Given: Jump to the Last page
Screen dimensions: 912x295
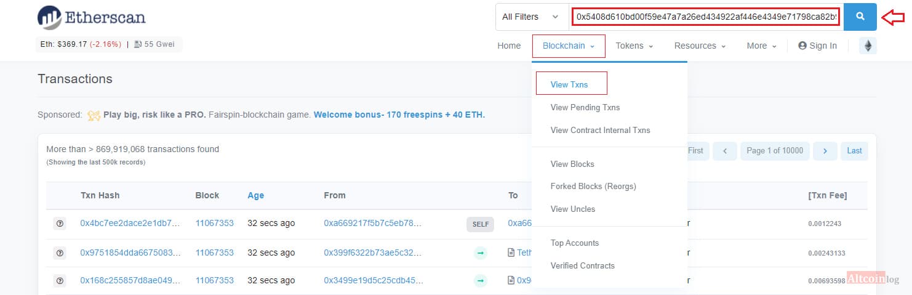Looking at the screenshot, I should tap(854, 150).
